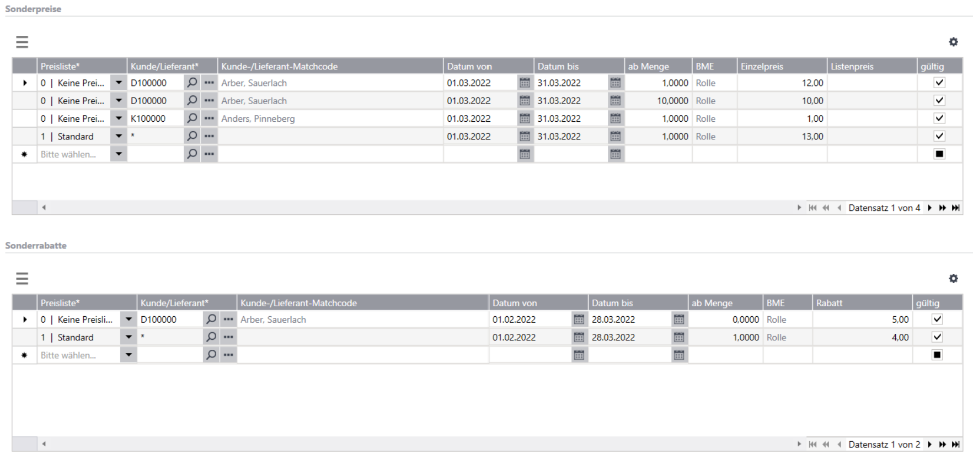Open the Sonderrabatte hamburger menu
The image size is (973, 455).
(22, 279)
